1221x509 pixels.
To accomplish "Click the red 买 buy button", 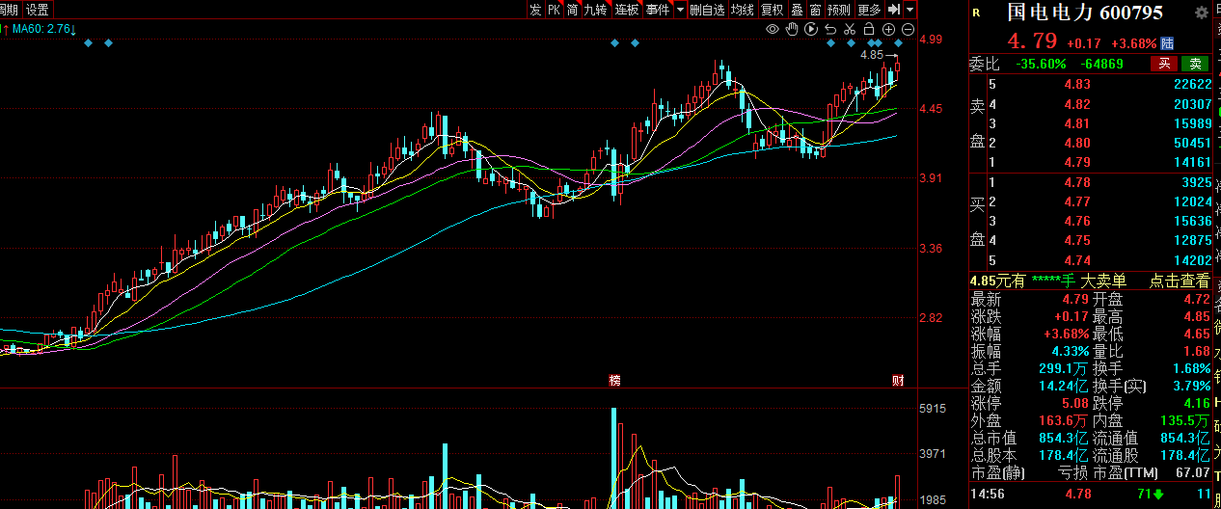I will [x=1164, y=64].
